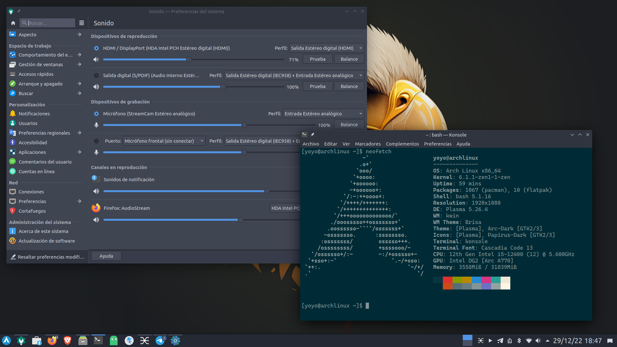Image resolution: width=617 pixels, height=347 pixels.
Task: Select the Micrófono frontal input radio button
Action: point(96,141)
